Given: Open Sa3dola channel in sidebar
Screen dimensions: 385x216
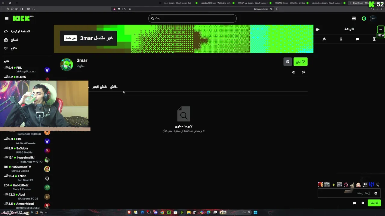Looking at the screenshot, I should pyautogui.click(x=26, y=150).
